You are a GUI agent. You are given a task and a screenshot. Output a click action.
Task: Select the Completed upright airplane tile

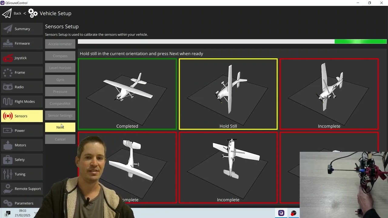(x=127, y=94)
